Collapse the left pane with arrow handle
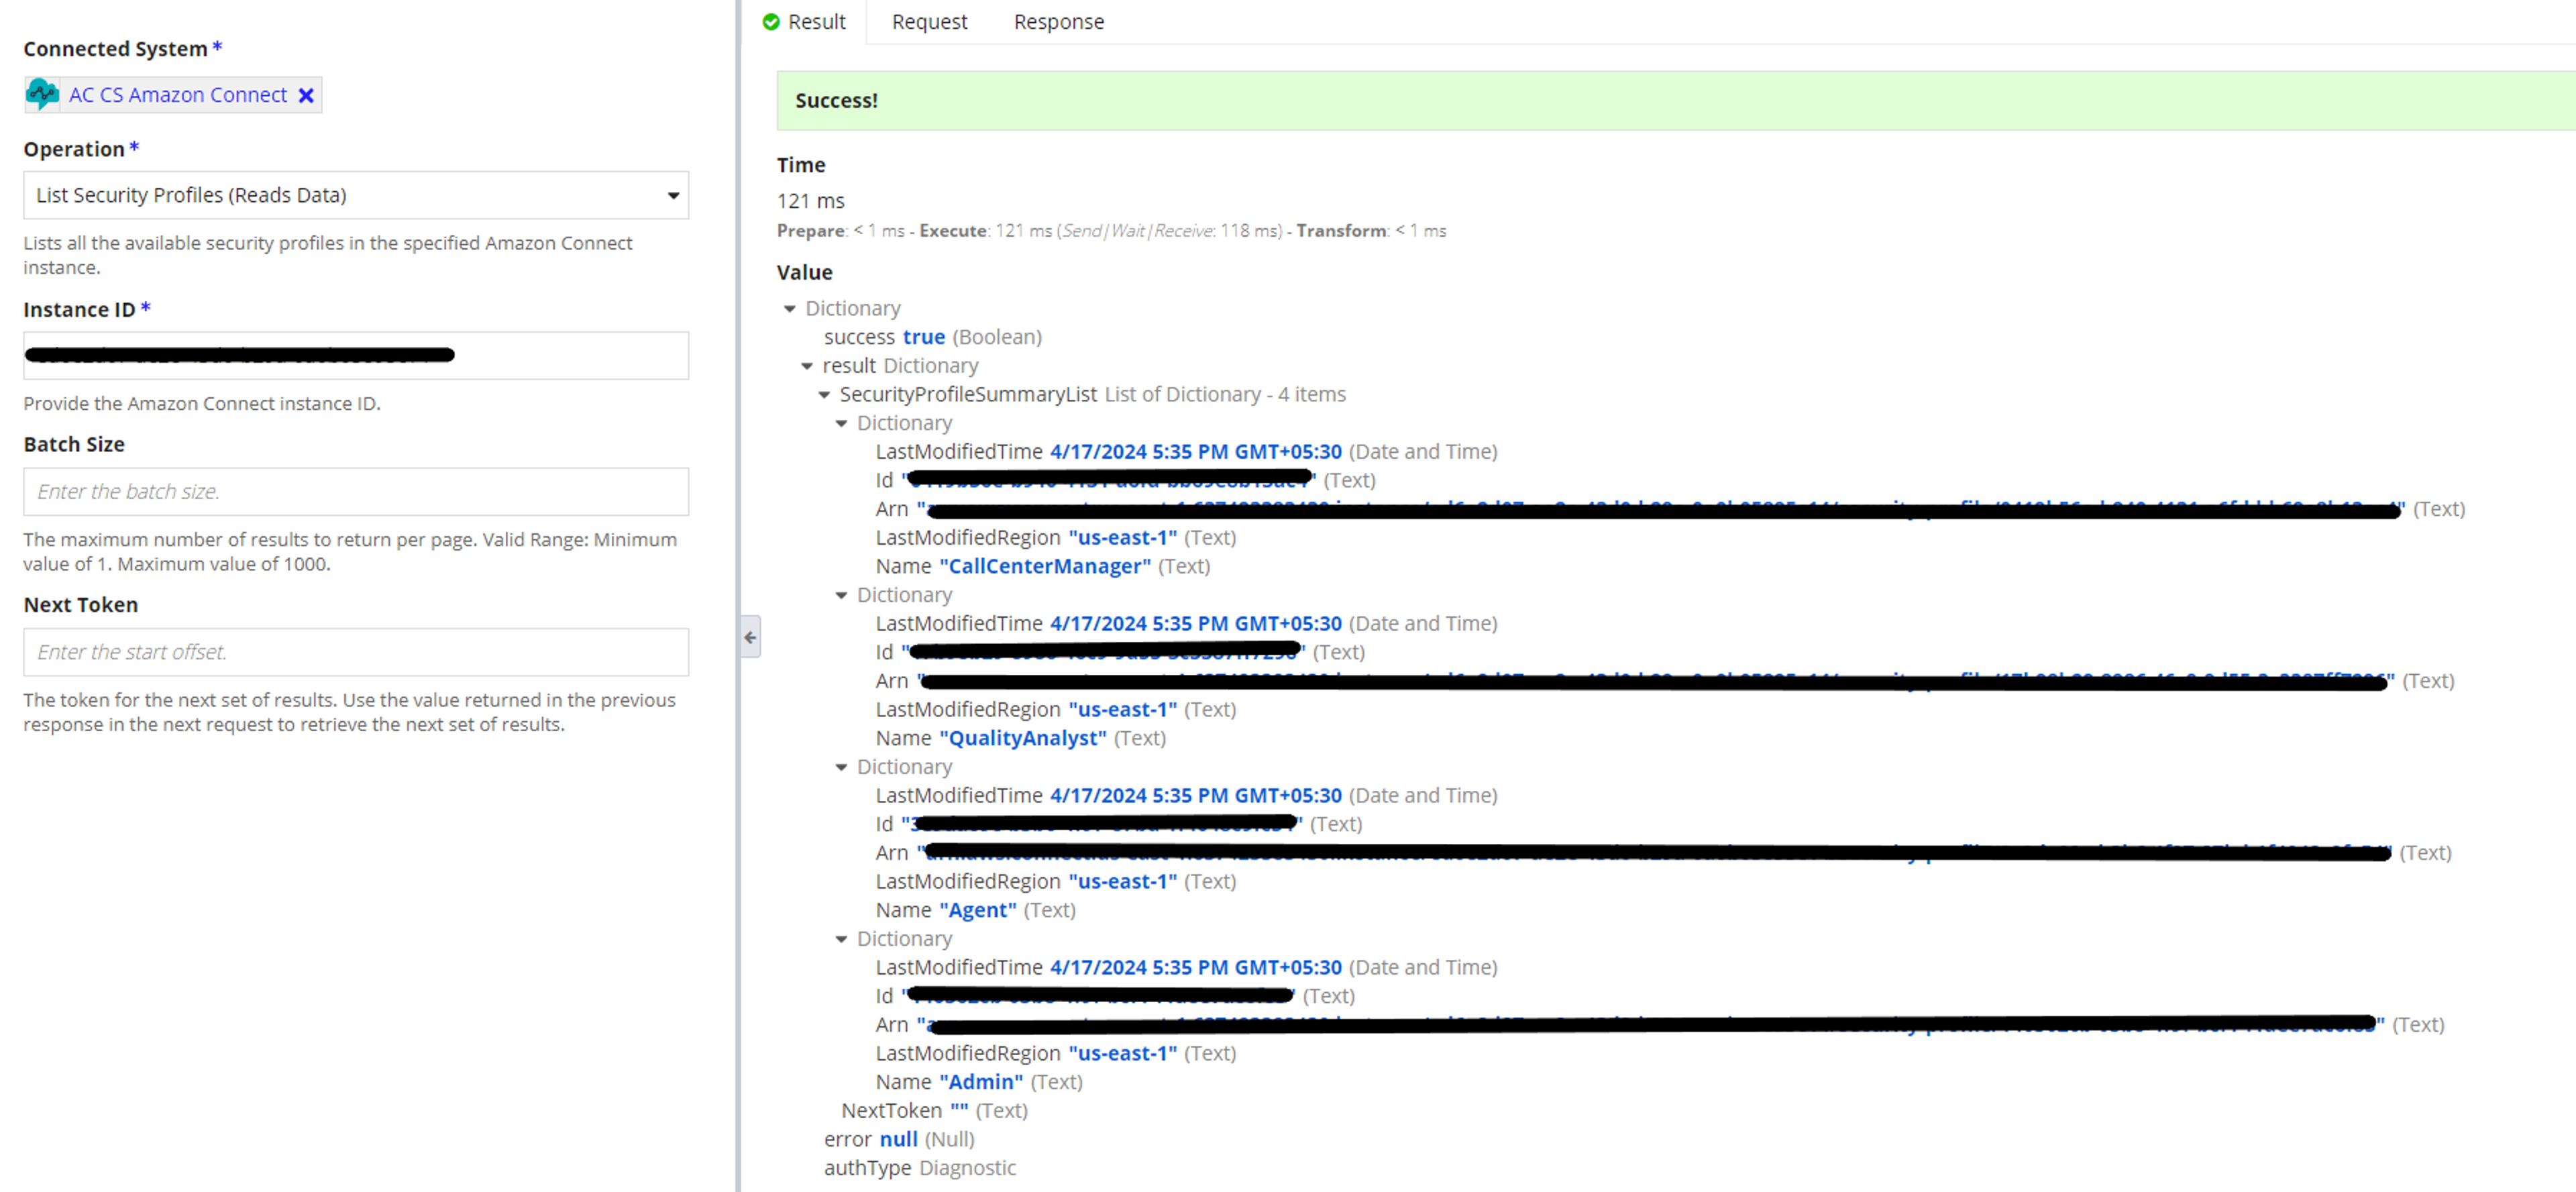 click(x=750, y=637)
